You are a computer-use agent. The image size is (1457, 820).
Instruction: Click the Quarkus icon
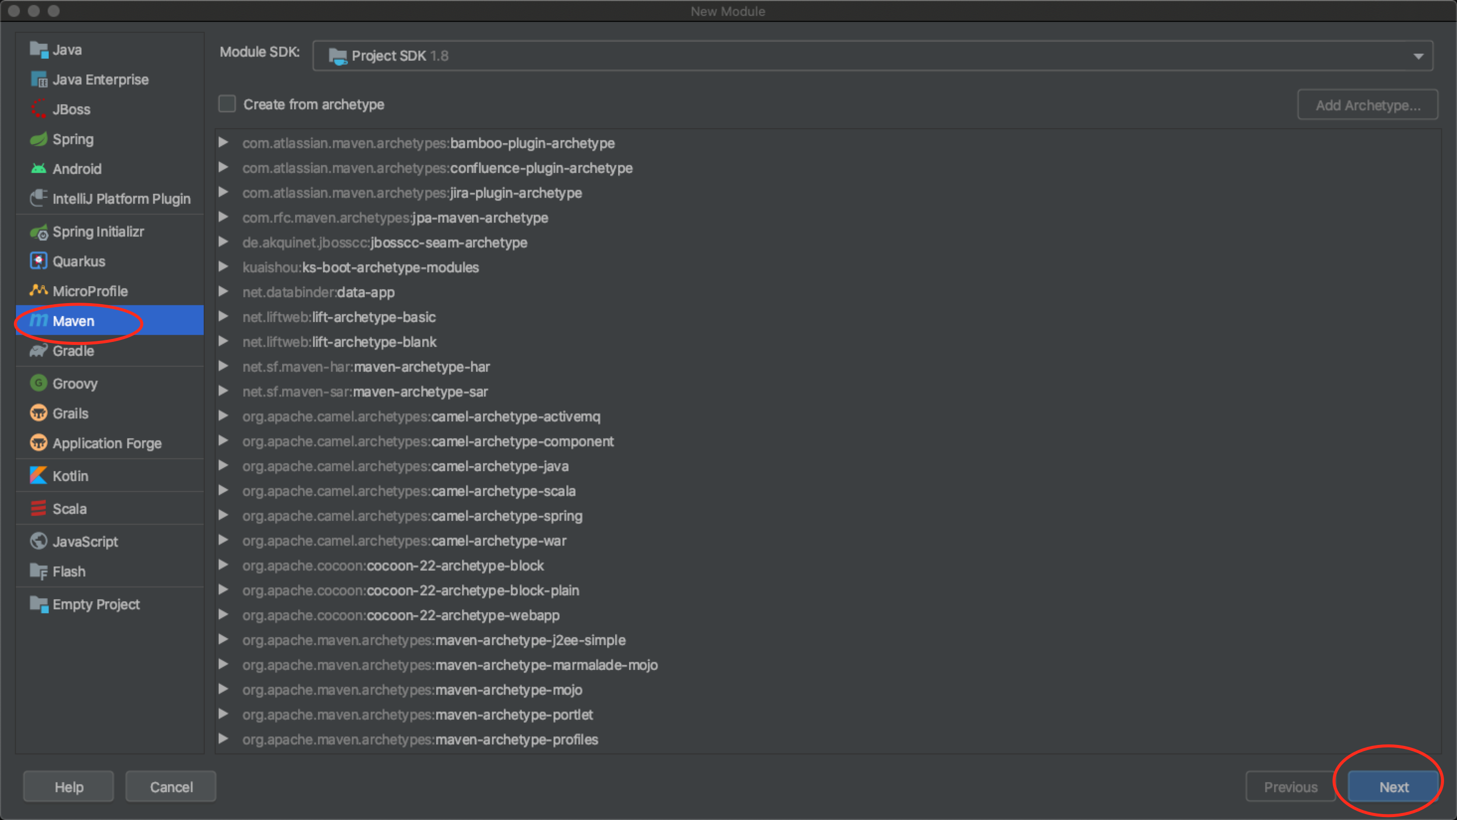pos(38,261)
